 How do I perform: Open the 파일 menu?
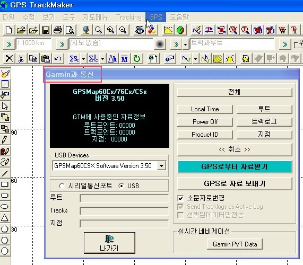point(8,17)
